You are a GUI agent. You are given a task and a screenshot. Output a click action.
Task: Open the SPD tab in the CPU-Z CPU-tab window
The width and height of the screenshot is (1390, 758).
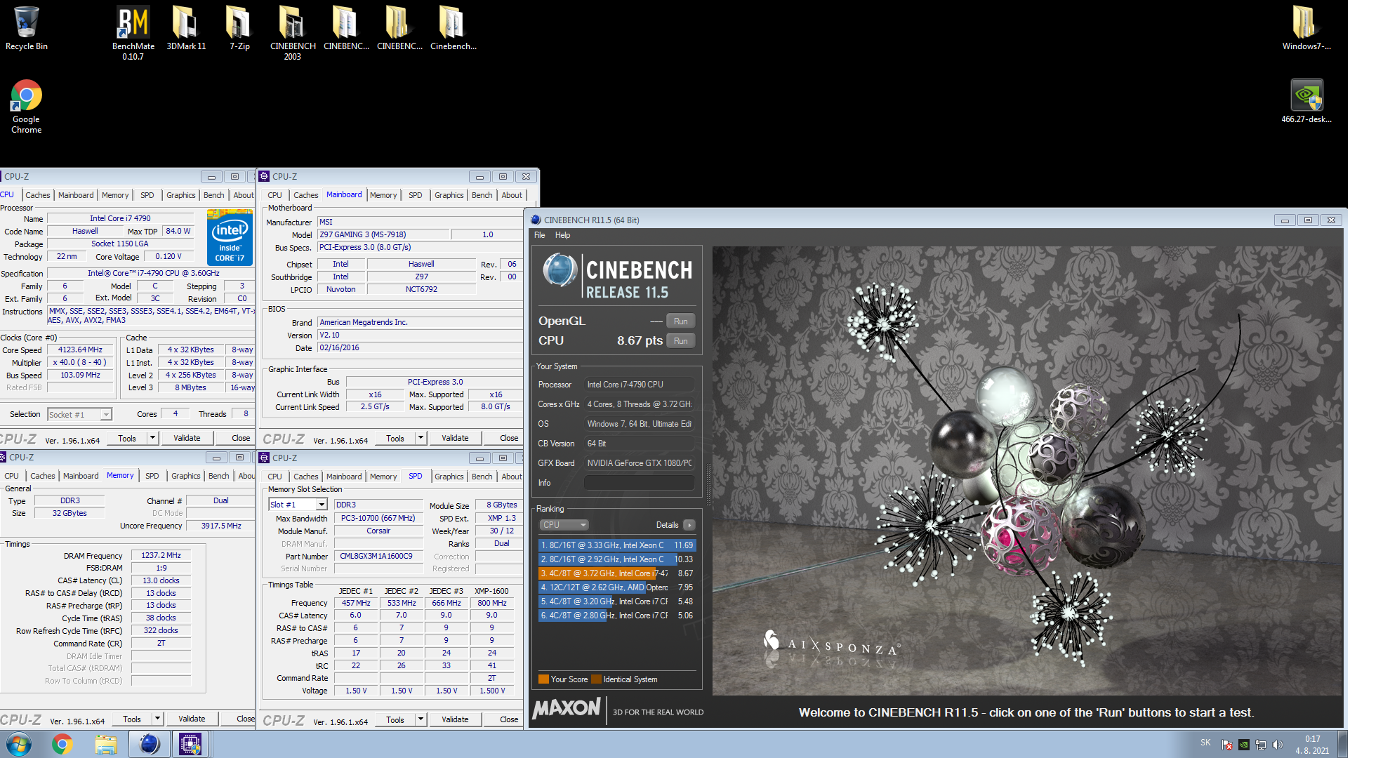147,195
